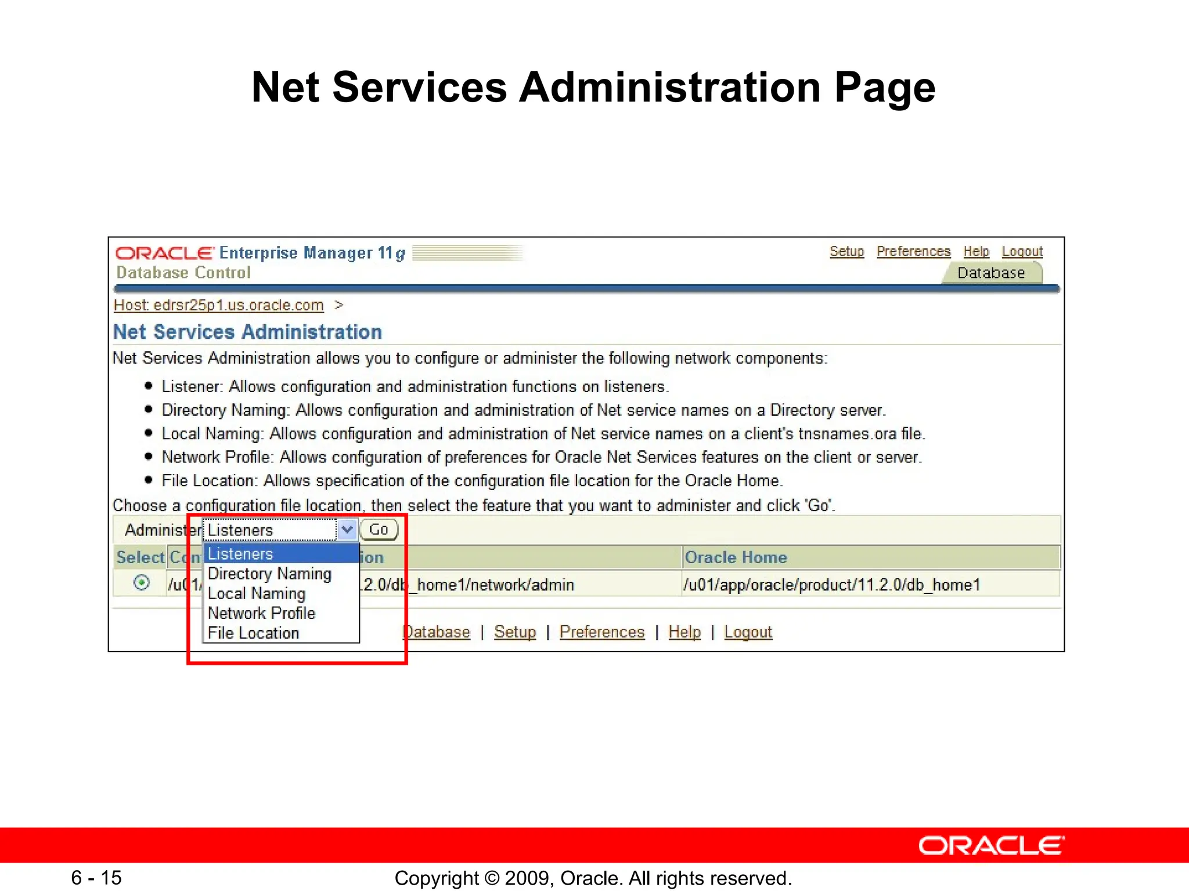Choose Local Naming from the dropdown list
This screenshot has height=891, width=1189.
[281, 593]
